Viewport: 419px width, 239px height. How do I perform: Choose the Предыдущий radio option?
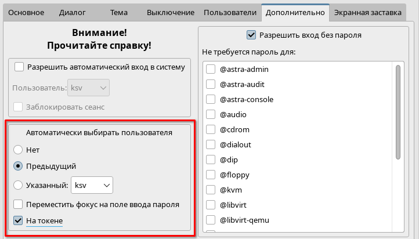[19, 166]
